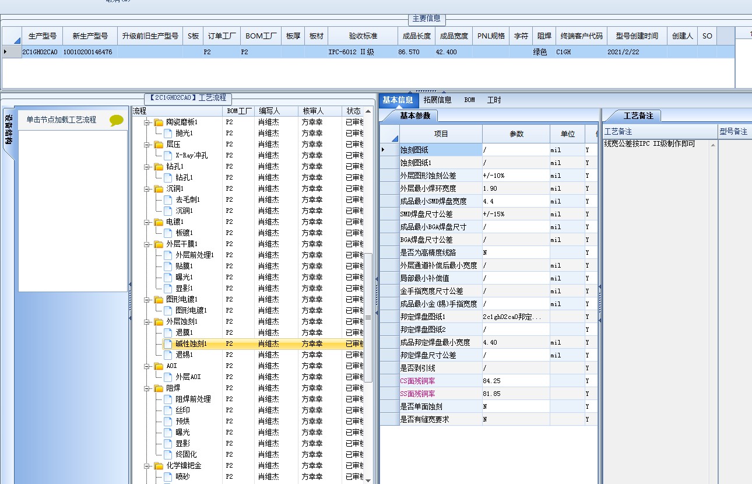Select the 【2C1GH02CA0】工艺流程 tab
Screen dimensions: 752x484
[x=188, y=98]
